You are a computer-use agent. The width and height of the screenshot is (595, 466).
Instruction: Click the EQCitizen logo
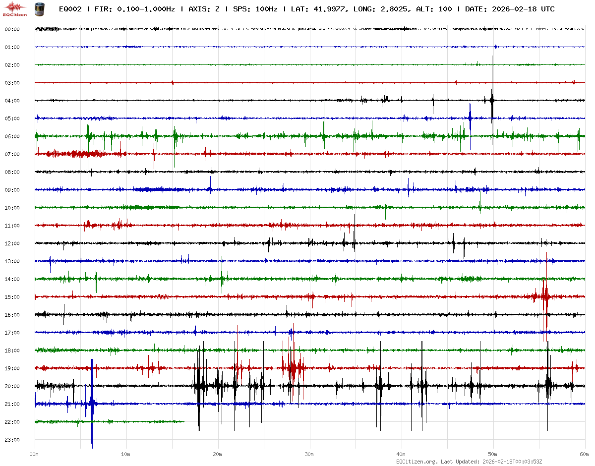point(15,8)
